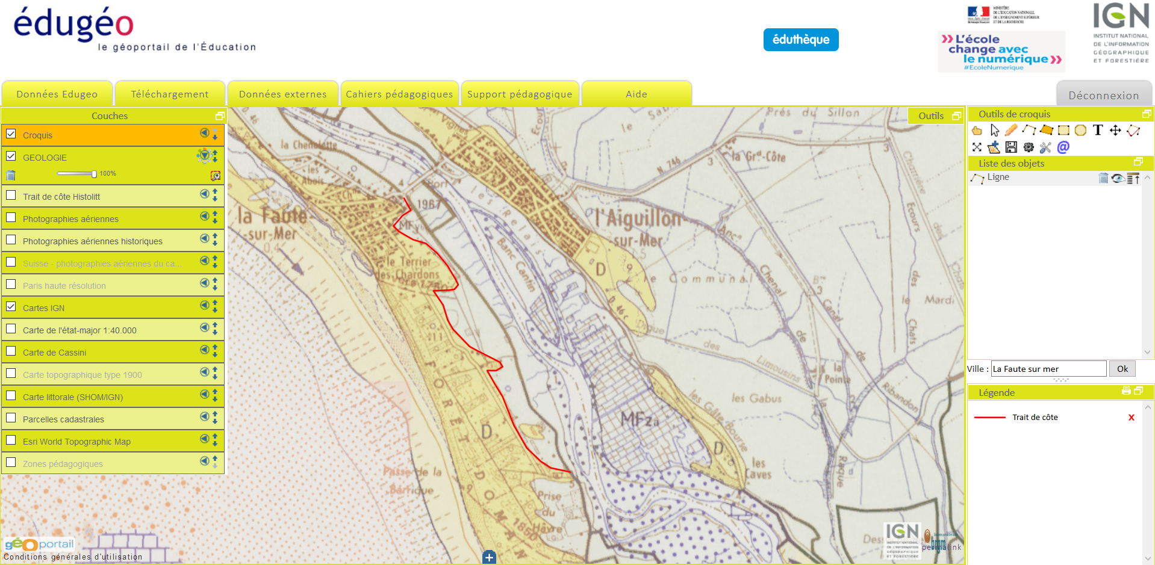1155x565 pixels.
Task: Choose the text annotation tool
Action: click(1098, 130)
